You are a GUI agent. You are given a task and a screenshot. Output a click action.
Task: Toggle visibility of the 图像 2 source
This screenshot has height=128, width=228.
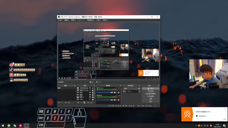tap(90, 97)
